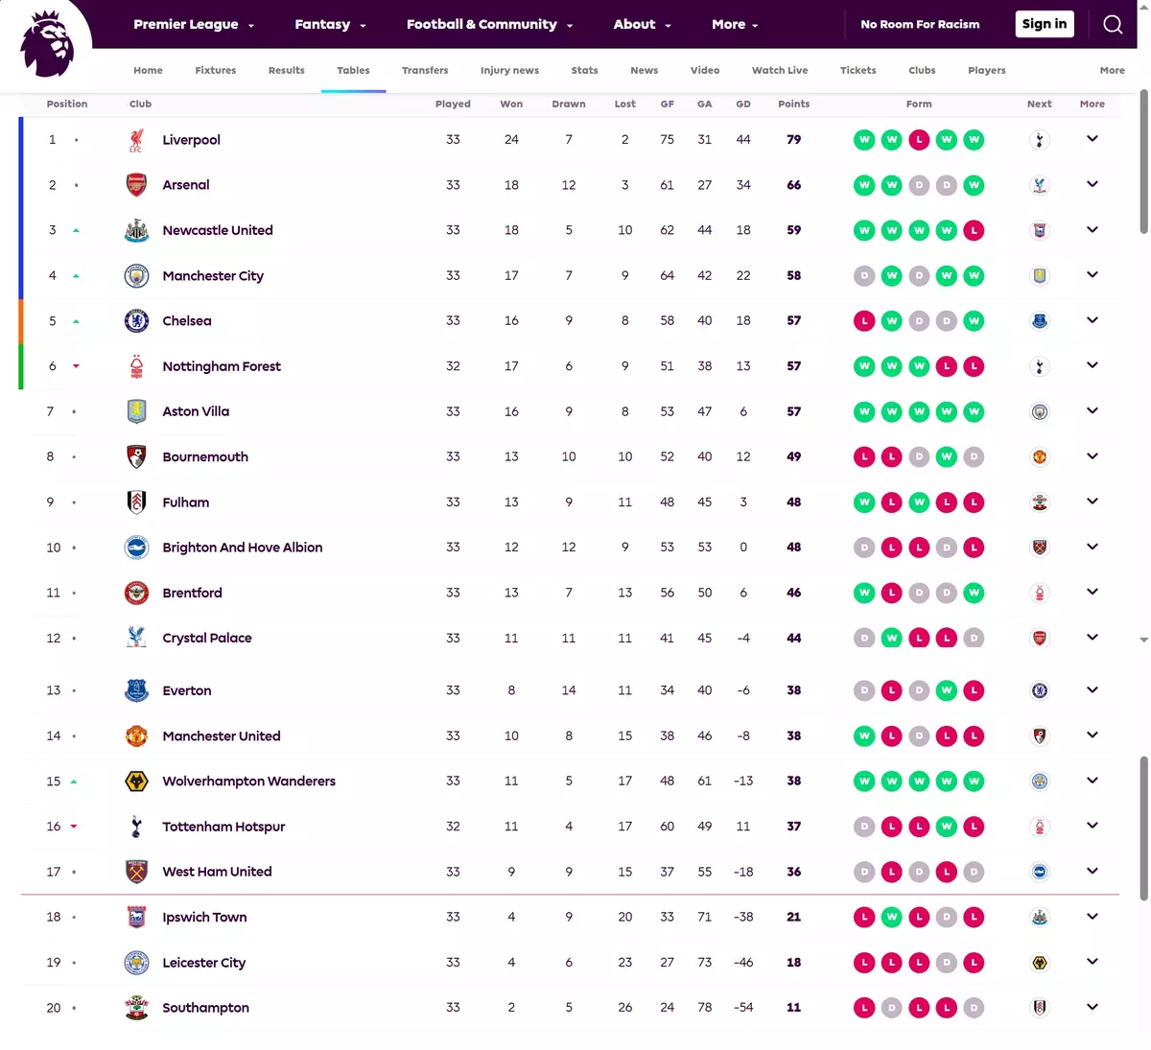The height and width of the screenshot is (1050, 1151).
Task: Click Aston Villa club crest
Action: (136, 411)
